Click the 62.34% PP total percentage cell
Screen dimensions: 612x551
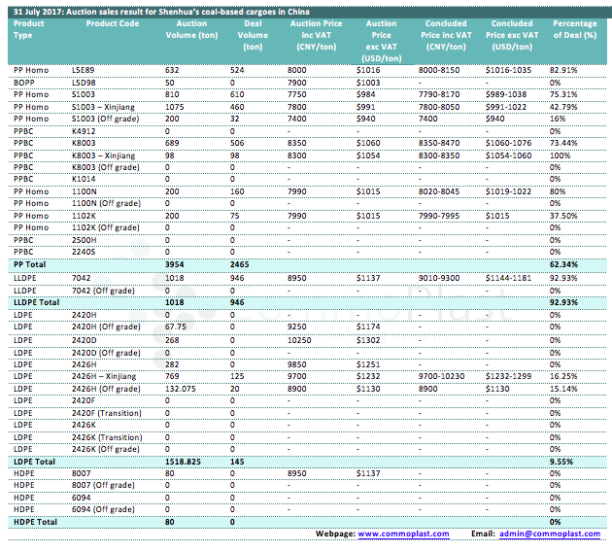pos(564,263)
